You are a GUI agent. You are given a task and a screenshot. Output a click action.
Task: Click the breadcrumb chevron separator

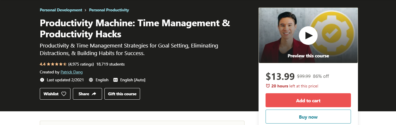(x=85, y=10)
